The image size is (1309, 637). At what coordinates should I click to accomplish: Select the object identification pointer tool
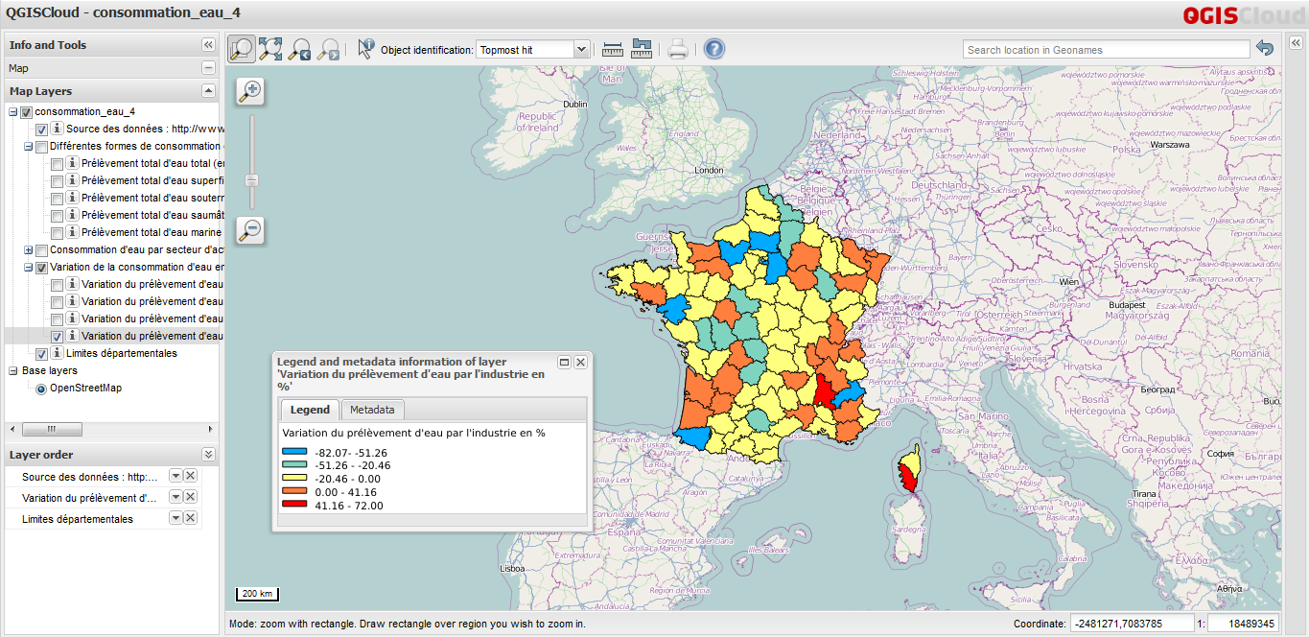pos(365,48)
